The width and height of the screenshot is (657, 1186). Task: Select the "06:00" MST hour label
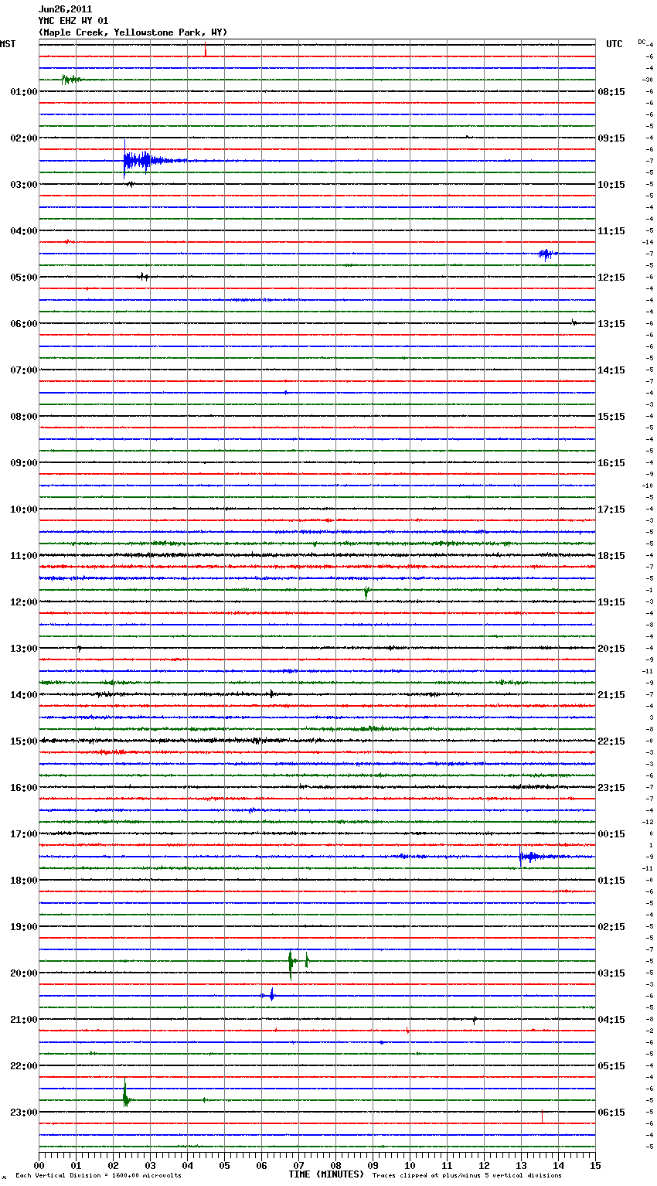pyautogui.click(x=24, y=324)
